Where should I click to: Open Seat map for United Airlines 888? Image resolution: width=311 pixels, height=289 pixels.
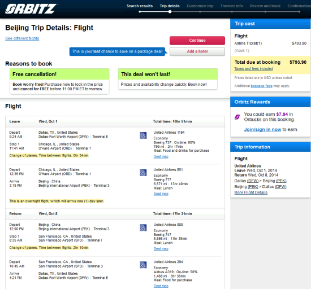coord(161,249)
